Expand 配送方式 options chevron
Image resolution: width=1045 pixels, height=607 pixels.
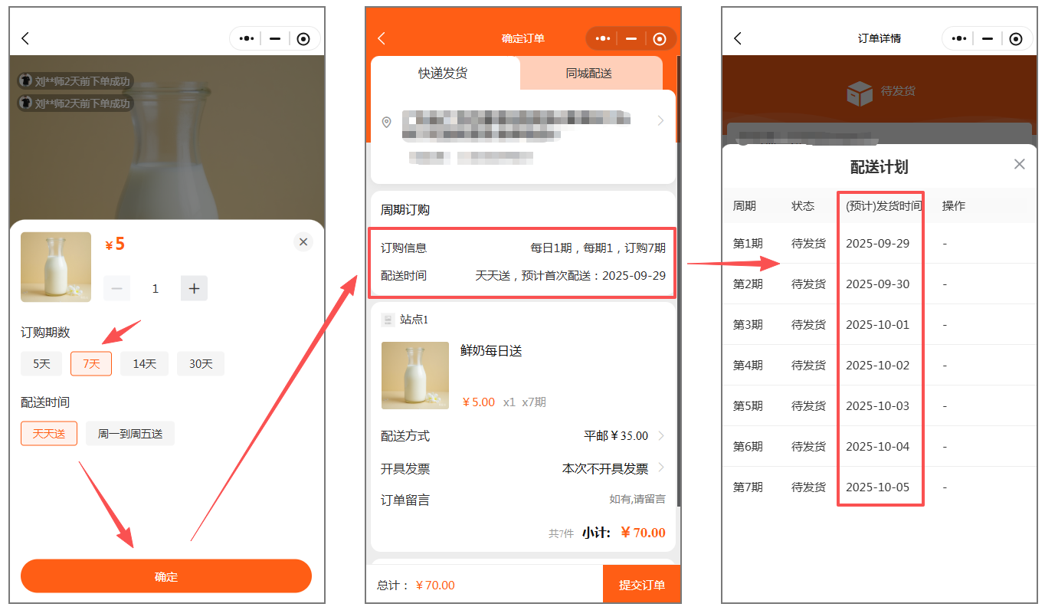coord(660,435)
